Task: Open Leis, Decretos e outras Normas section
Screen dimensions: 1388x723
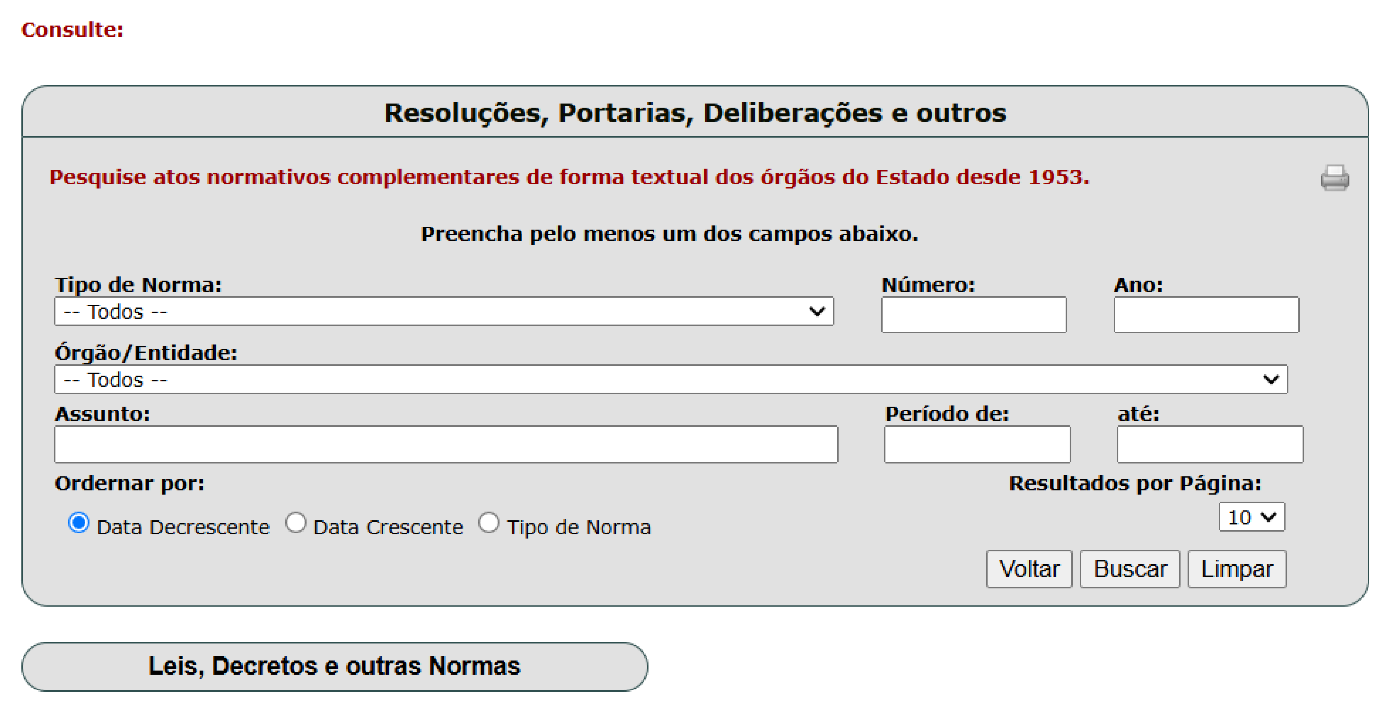Action: (x=335, y=666)
